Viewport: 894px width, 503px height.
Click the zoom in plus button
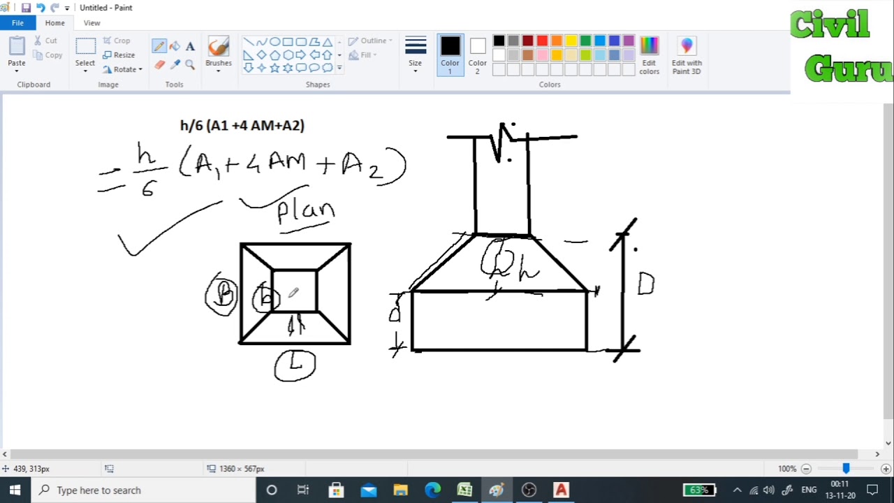(886, 469)
